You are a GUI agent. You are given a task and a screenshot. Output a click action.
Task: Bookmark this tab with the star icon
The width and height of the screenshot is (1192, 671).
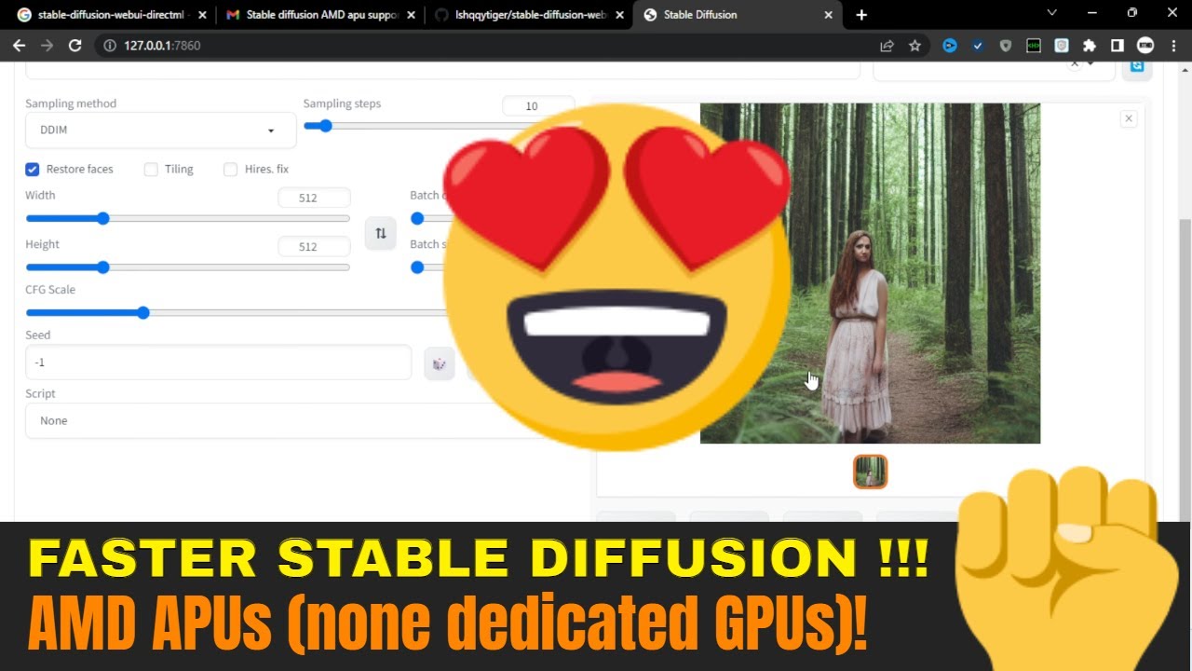[x=914, y=45]
